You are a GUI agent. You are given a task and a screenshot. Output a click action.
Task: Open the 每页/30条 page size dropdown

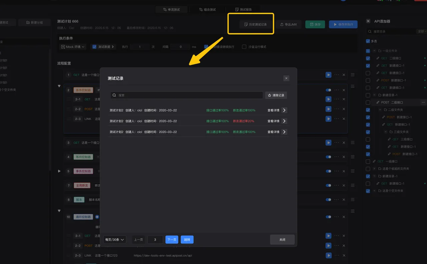coord(115,239)
